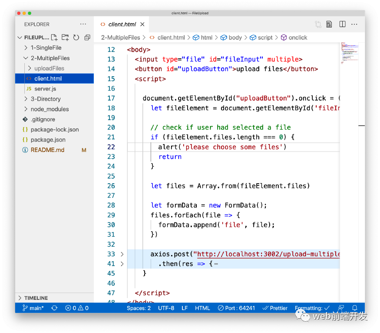This screenshot has height=333, width=380.
Task: Open the .gitignore file
Action: tap(54, 119)
